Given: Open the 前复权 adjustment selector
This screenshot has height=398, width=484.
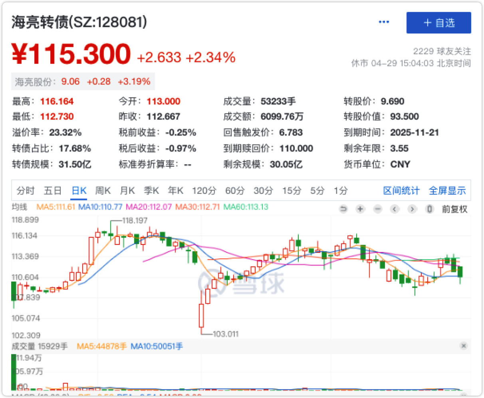Looking at the screenshot, I should [454, 209].
